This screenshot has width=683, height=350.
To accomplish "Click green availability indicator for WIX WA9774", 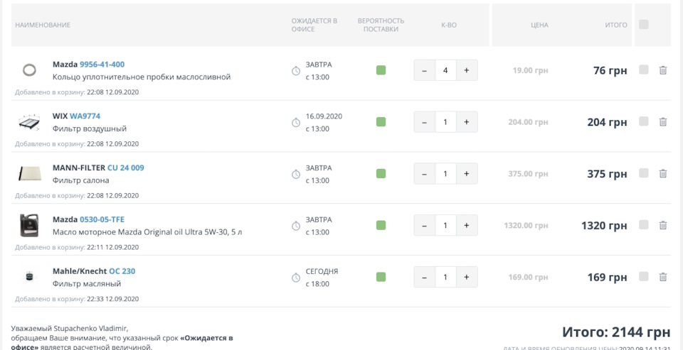I will (x=381, y=121).
